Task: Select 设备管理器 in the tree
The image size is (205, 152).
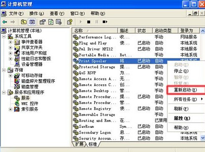Action: point(31,64)
